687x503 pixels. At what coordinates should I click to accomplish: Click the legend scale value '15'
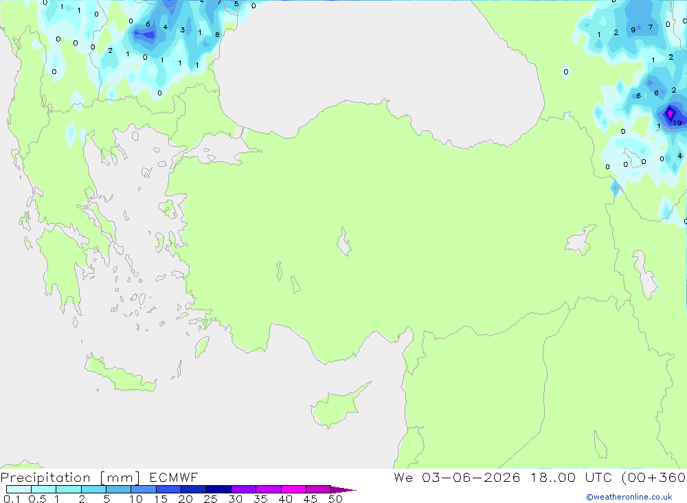pos(161,499)
